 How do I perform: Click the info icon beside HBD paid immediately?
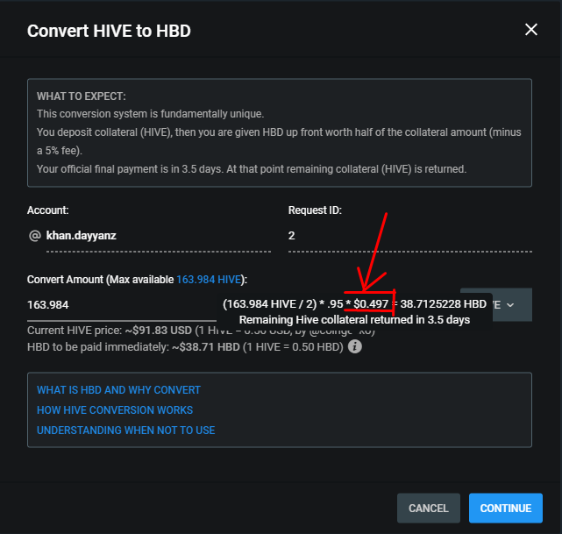pyautogui.click(x=355, y=346)
